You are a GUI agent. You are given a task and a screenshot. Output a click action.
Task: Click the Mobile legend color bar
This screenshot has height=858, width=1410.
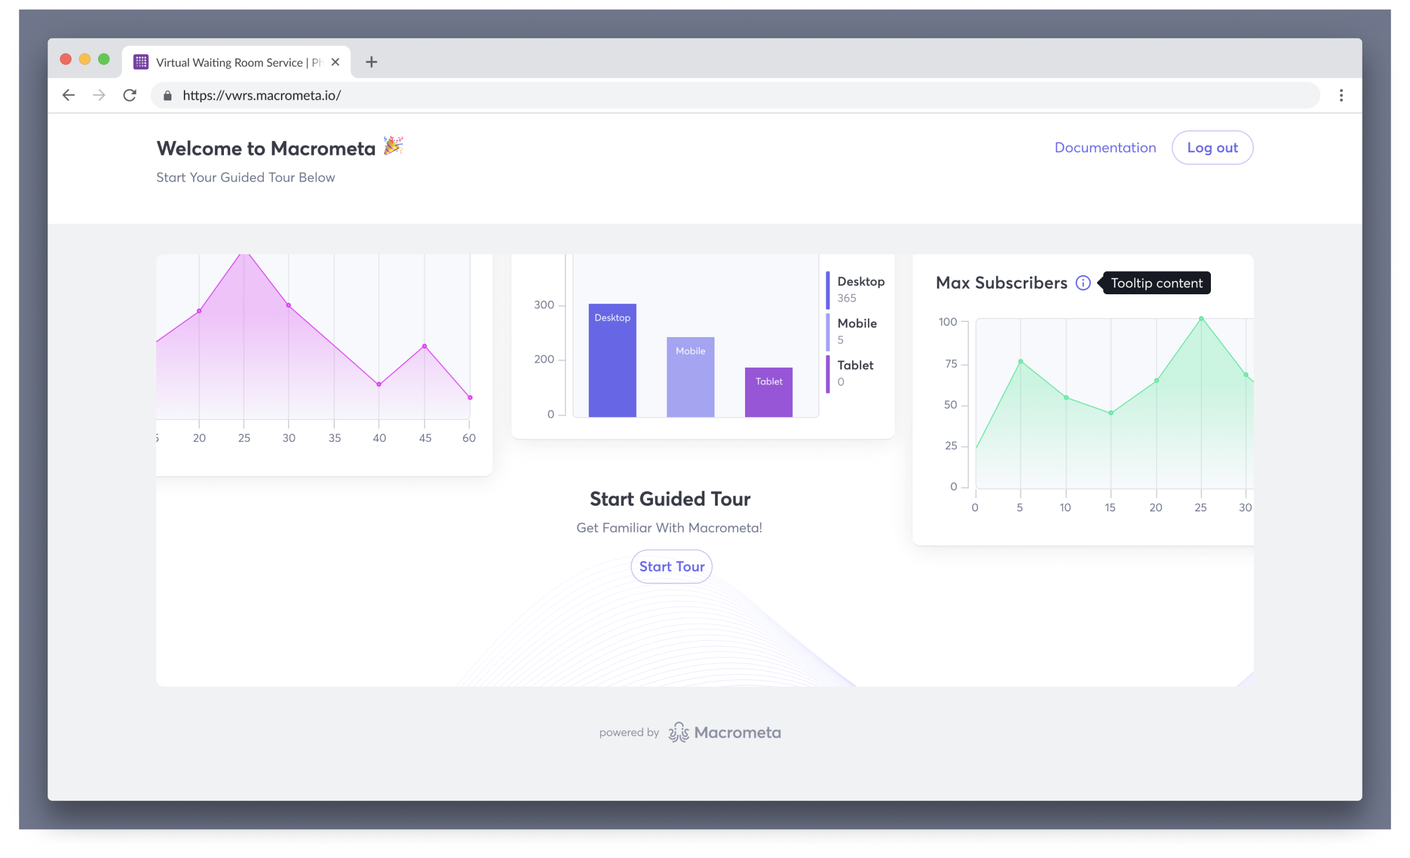827,333
